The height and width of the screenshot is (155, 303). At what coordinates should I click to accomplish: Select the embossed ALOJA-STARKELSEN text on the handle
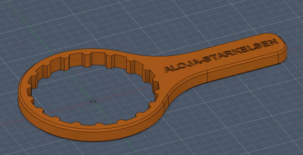[x=222, y=55]
